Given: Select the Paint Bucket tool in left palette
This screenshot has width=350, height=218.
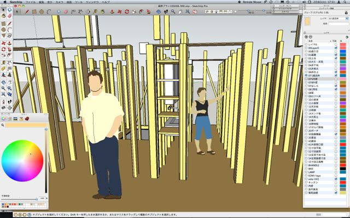Looking at the screenshot, I should click(3, 16).
